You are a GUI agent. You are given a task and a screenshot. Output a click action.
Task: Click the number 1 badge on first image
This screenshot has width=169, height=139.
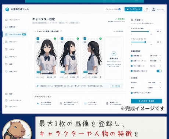pos(38,39)
